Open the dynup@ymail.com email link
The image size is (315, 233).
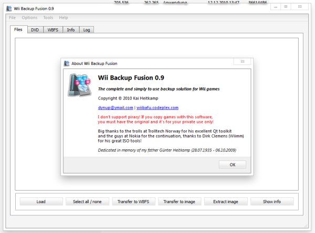pos(115,107)
